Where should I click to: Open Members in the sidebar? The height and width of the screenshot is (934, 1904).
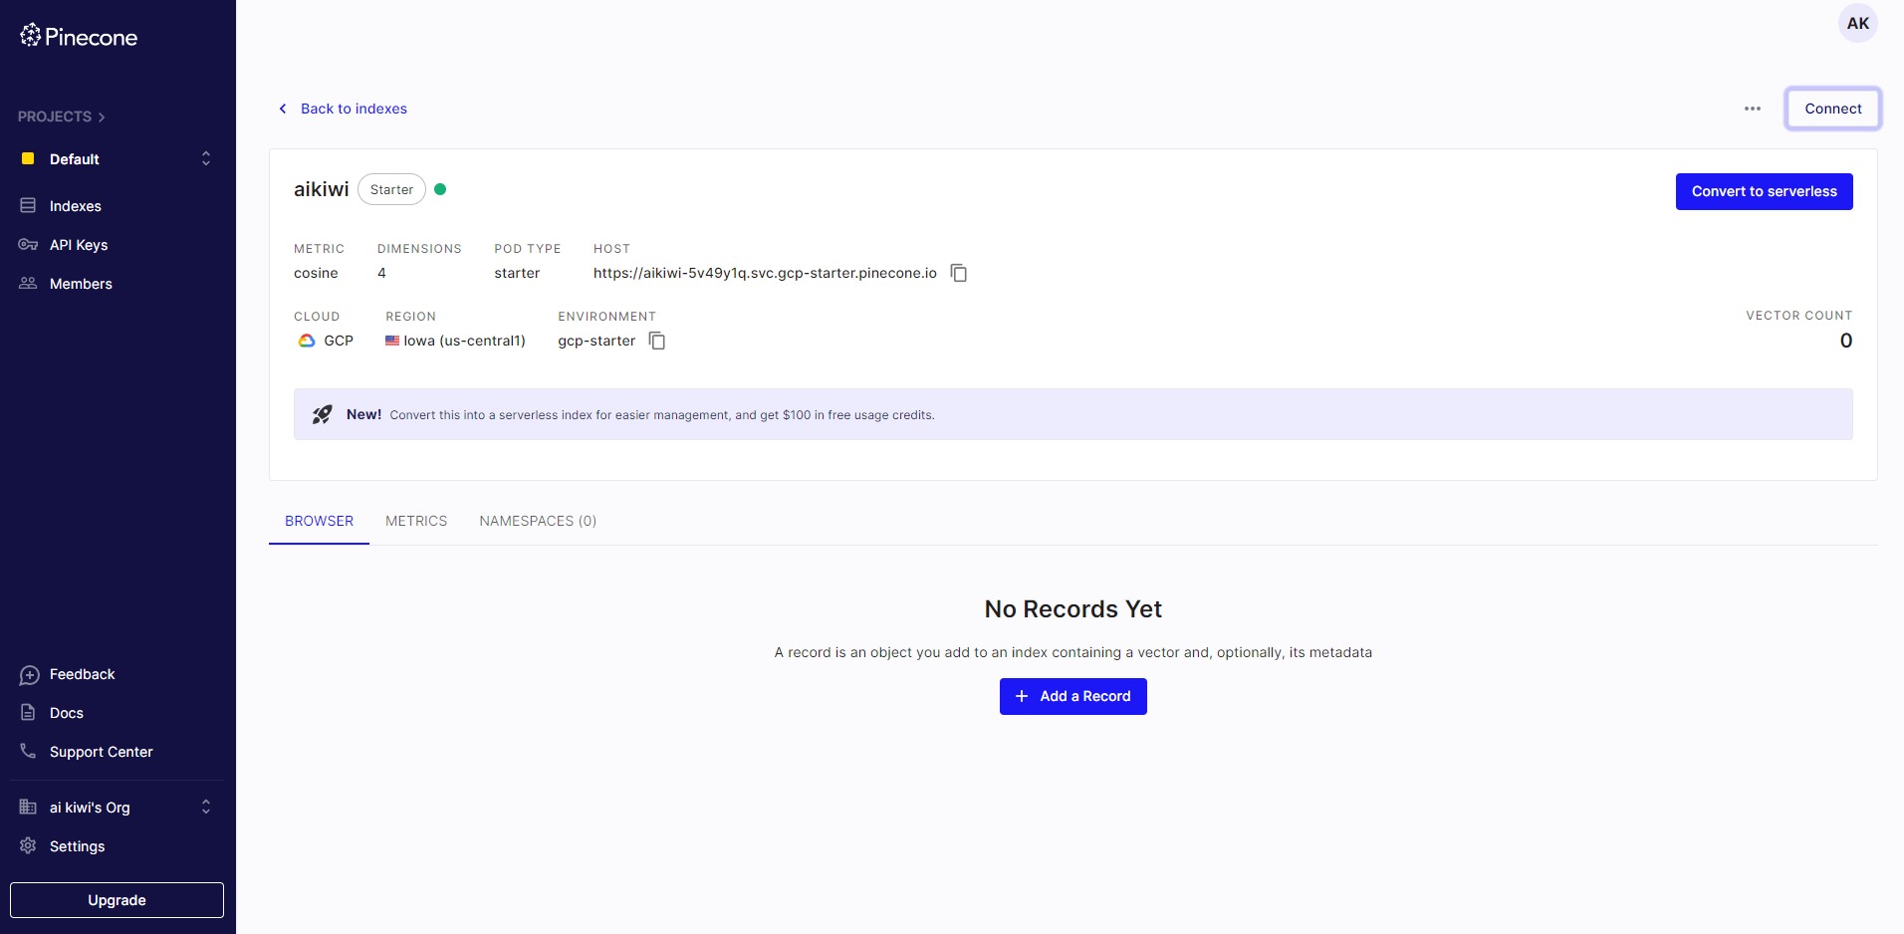coord(81,284)
